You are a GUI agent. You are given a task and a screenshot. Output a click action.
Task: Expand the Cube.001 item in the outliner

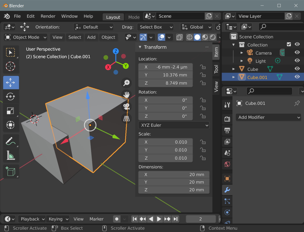[x=233, y=77]
